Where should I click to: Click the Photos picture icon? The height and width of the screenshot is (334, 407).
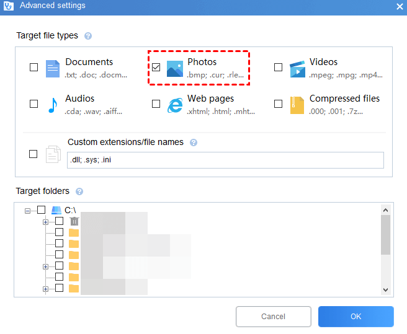pos(175,68)
